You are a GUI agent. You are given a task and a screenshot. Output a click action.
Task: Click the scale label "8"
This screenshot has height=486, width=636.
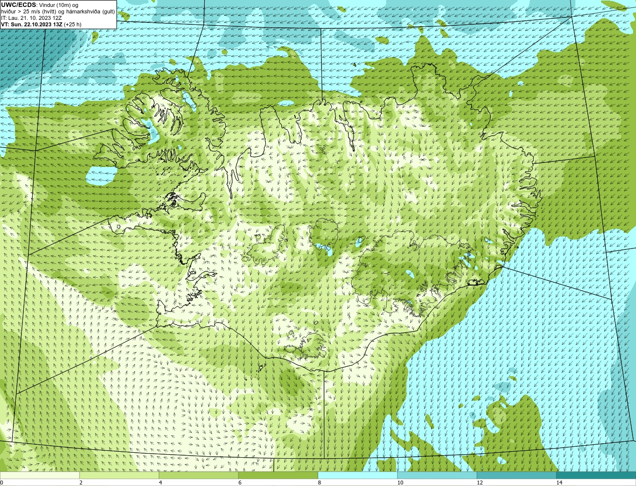click(x=319, y=483)
